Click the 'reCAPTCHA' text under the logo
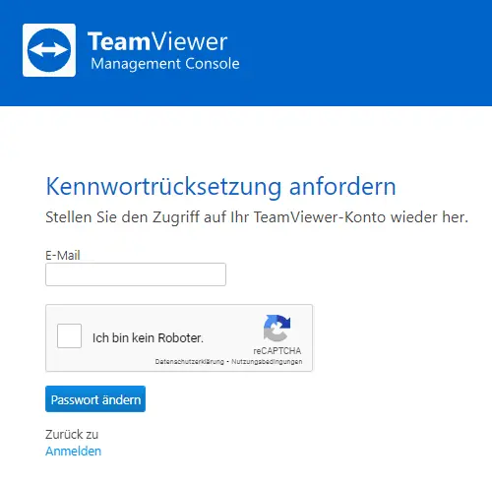This screenshot has height=483, width=492. 277,351
